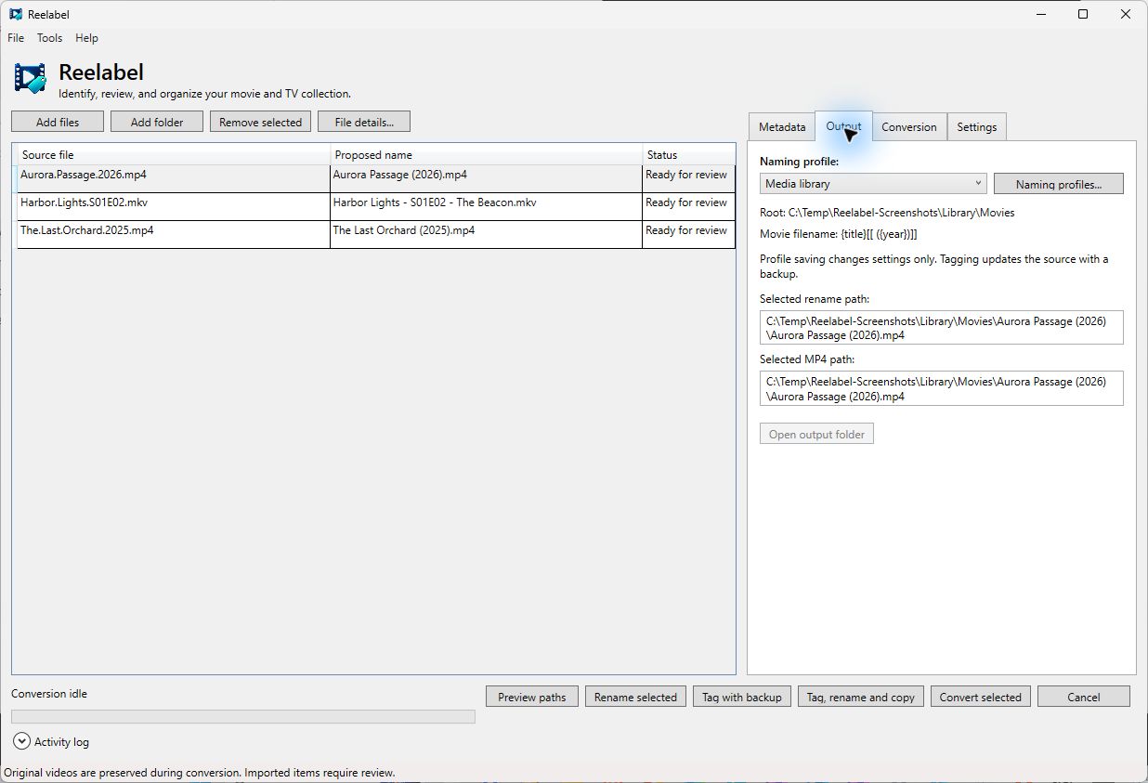Click Open output folder button
Screen dimensions: 1148x783
click(816, 434)
